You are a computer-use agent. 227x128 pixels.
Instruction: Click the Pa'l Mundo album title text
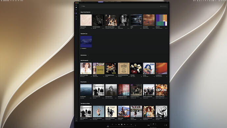coord(133,75)
